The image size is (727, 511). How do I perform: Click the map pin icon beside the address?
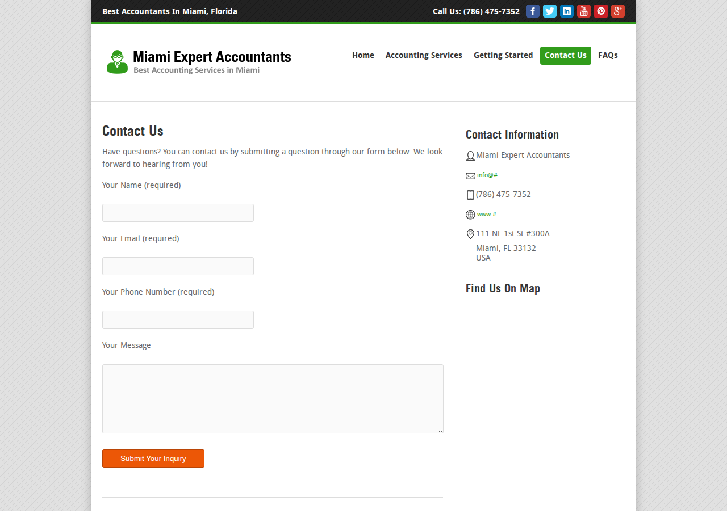tap(470, 234)
